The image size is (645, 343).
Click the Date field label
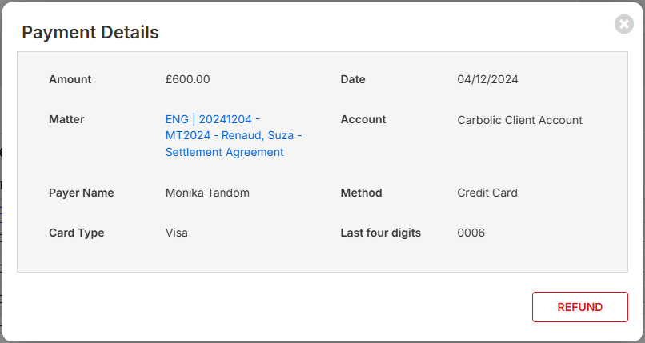[x=353, y=79]
